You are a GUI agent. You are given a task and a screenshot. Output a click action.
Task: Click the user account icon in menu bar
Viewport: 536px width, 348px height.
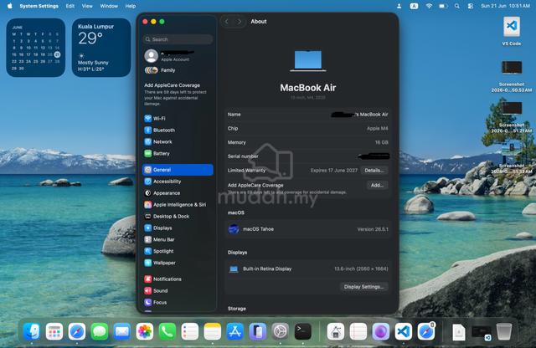pyautogui.click(x=399, y=6)
